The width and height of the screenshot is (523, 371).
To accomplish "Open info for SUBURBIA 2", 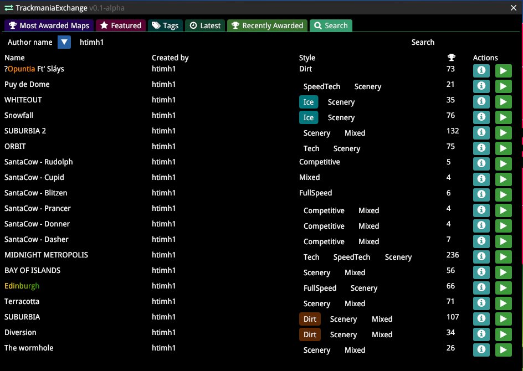I will point(481,133).
